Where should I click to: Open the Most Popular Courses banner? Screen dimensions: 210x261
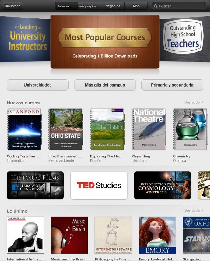coord(105,42)
